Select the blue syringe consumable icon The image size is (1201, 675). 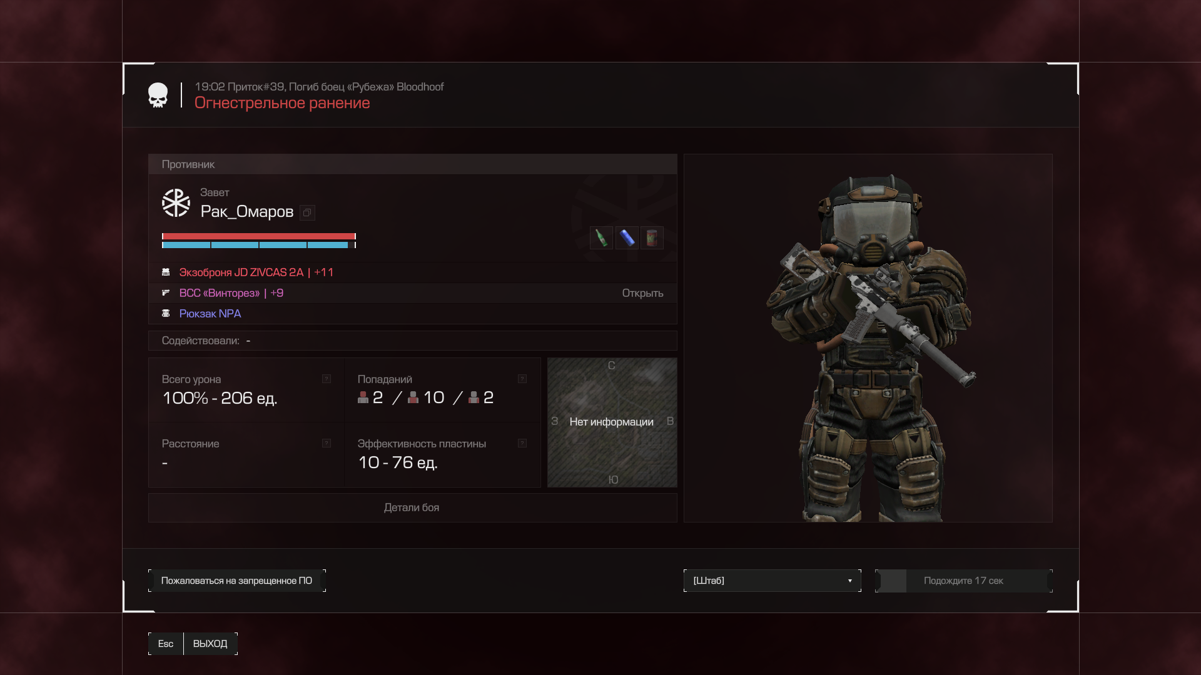coord(627,238)
